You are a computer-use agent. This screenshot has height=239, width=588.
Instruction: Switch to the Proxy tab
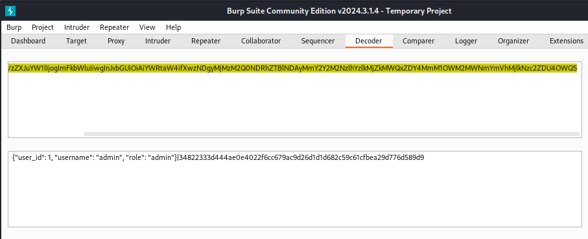(116, 41)
